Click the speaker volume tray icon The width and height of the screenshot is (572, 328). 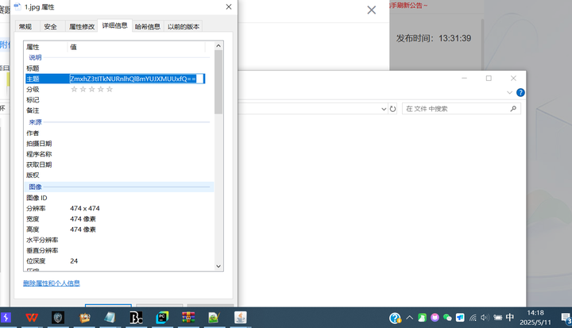point(485,318)
